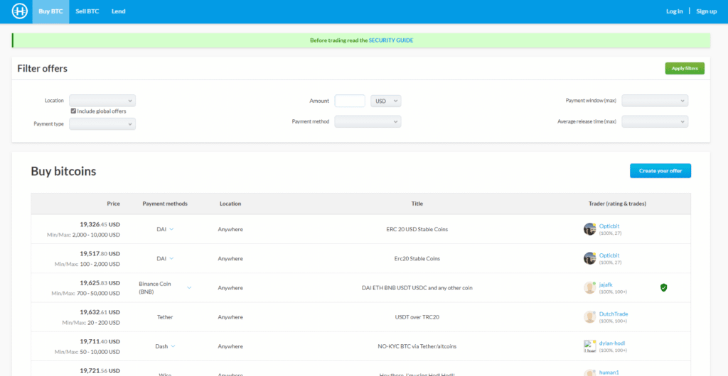This screenshot has height=376, width=728.
Task: Open the Payment type dropdown
Action: point(102,124)
